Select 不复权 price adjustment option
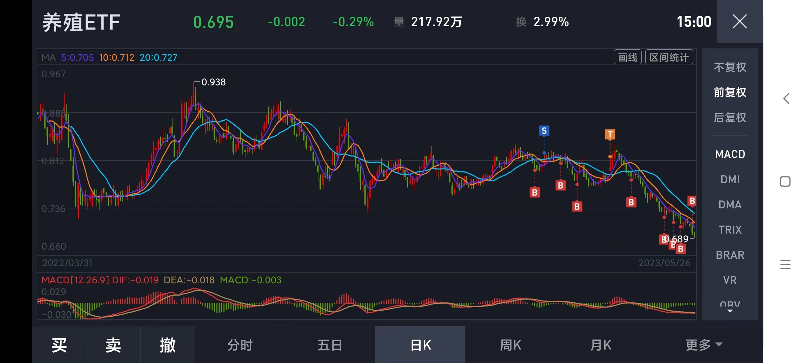This screenshot has height=363, width=807. pyautogui.click(x=730, y=67)
